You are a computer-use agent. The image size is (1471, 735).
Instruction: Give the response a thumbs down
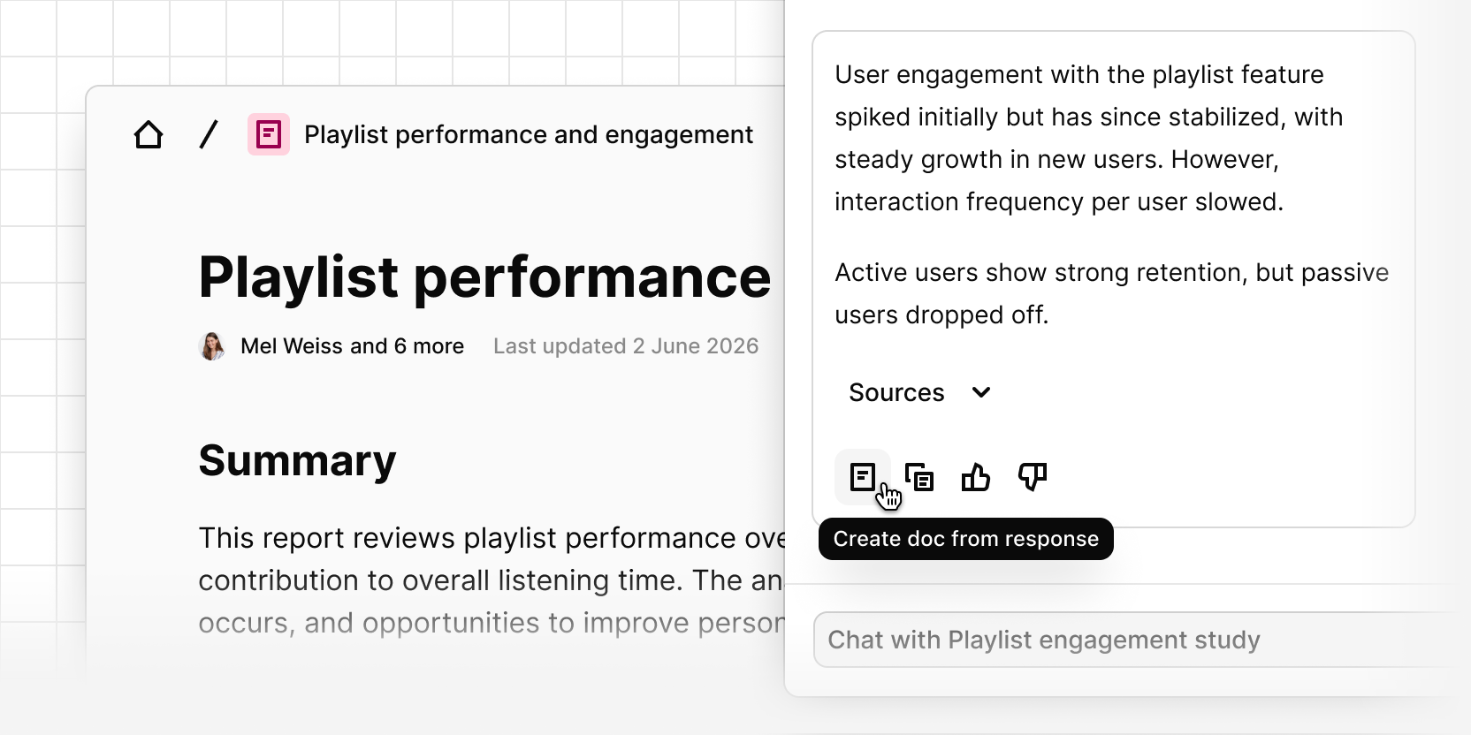[1033, 478]
